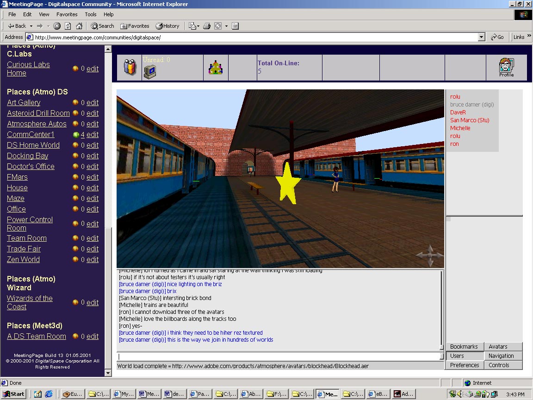Click the meeting table group icon
533x400 pixels.
click(216, 69)
